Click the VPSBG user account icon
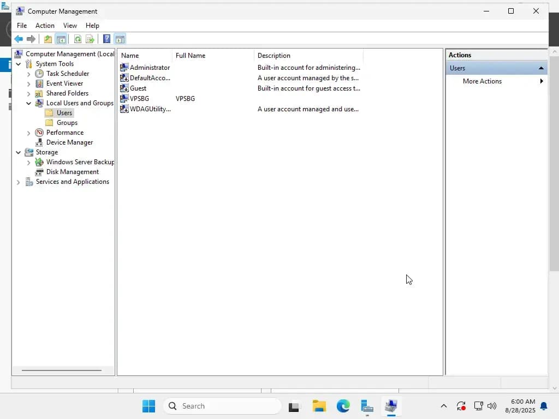Viewport: 559px width, 419px height. tap(124, 98)
